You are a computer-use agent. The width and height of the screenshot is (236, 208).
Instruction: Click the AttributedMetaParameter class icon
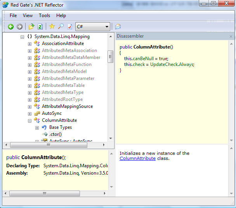(x=37, y=78)
